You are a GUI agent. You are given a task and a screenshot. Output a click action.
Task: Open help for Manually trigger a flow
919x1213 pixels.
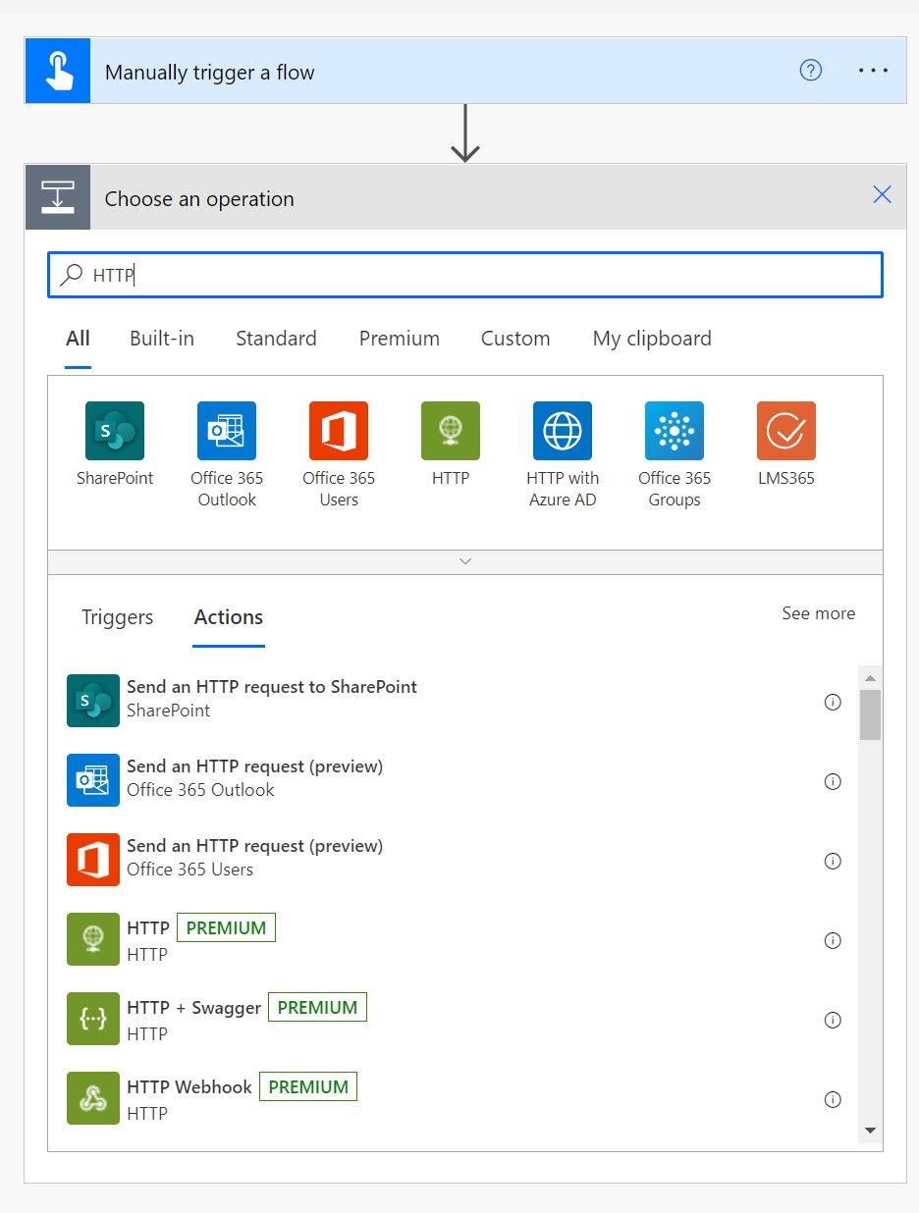811,71
